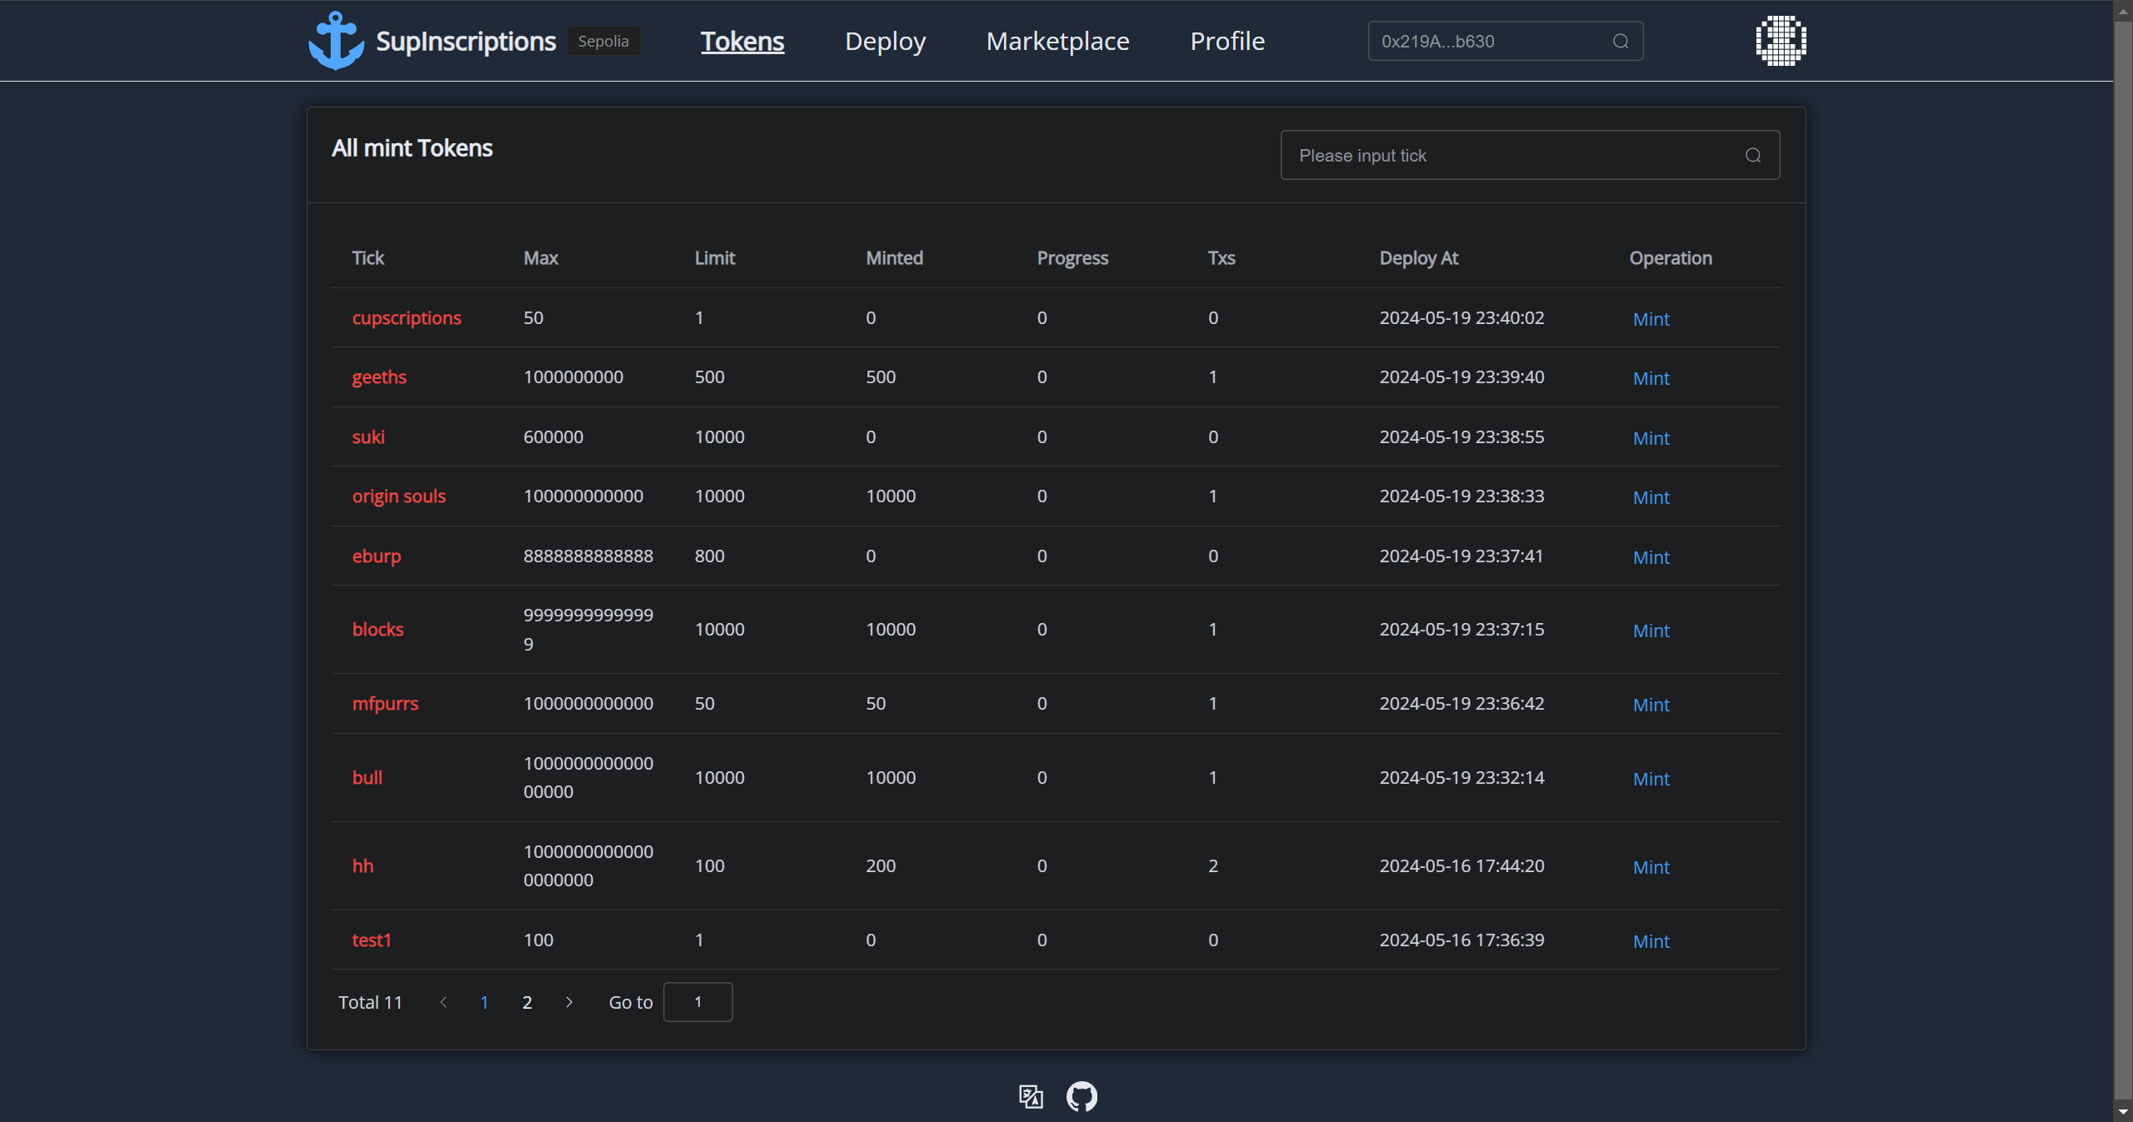Image resolution: width=2133 pixels, height=1122 pixels.
Task: Click the mfpurrs tick name
Action: (x=385, y=704)
